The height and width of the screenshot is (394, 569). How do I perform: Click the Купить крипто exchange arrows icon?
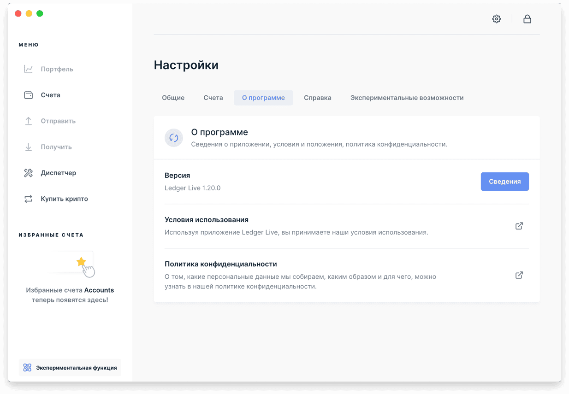pyautogui.click(x=28, y=199)
